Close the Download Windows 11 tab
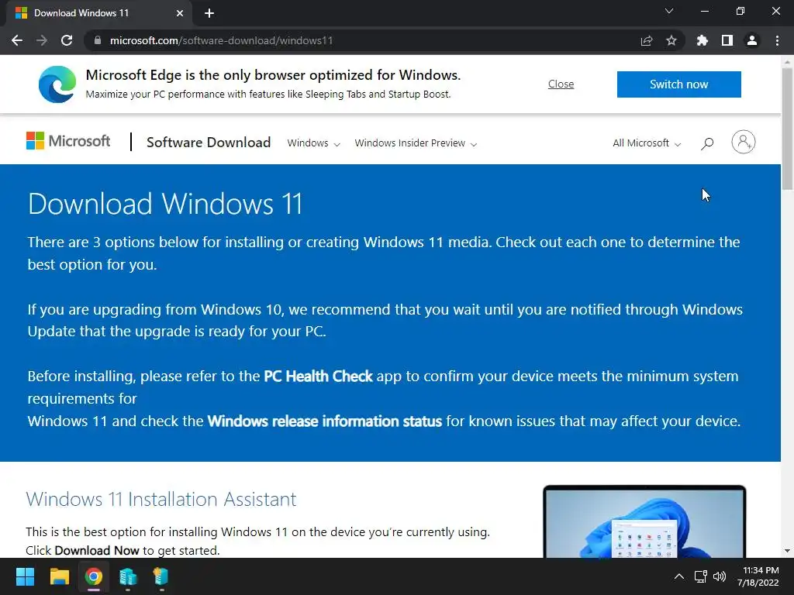794x595 pixels. click(180, 13)
